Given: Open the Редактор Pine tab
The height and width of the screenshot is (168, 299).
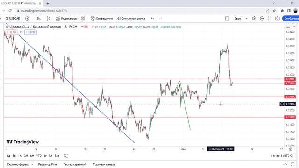Looking at the screenshot, I should tap(47, 164).
